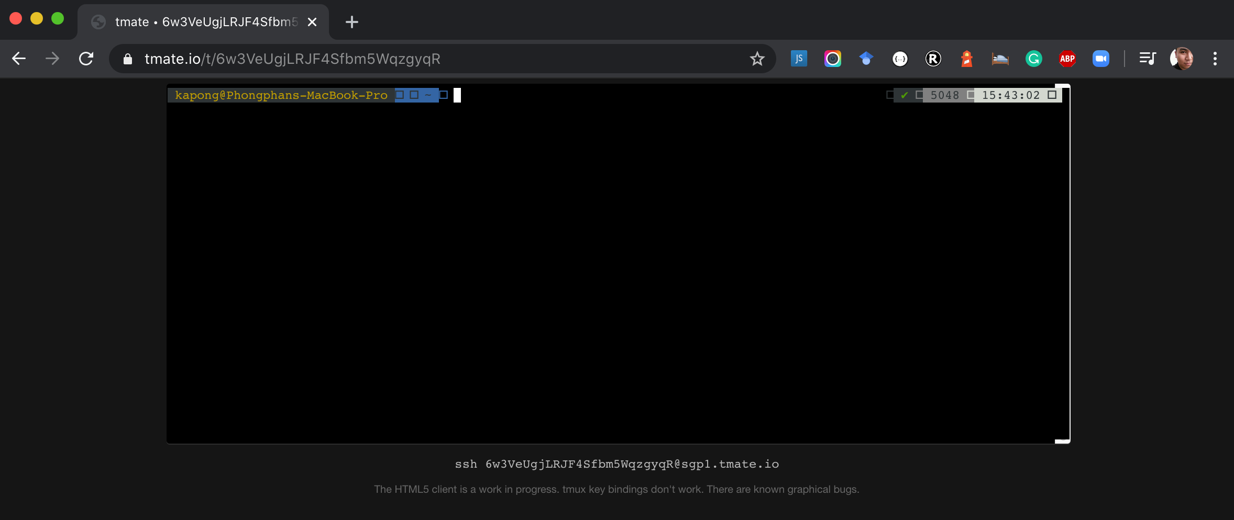Click the ssh connection command text

(616, 464)
